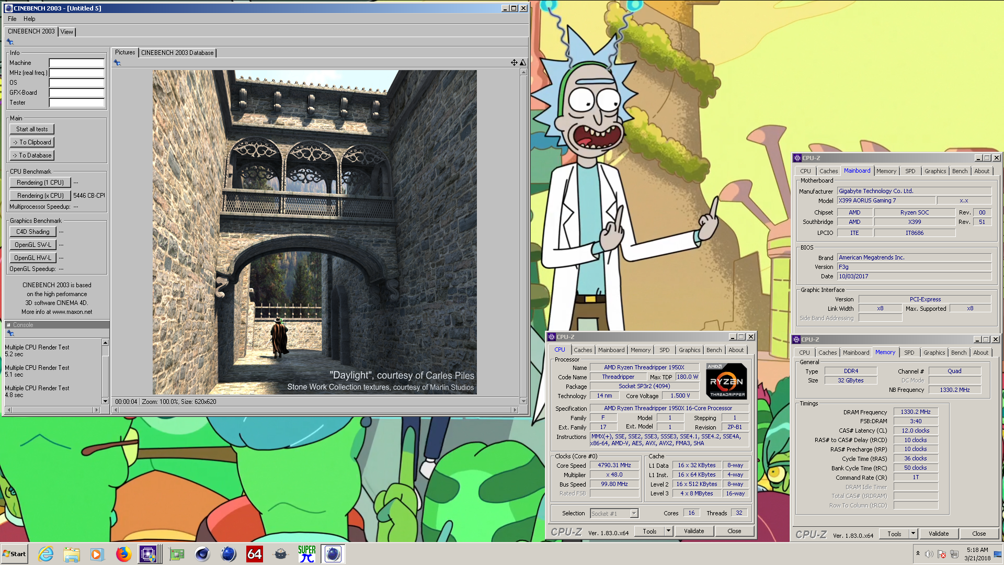Click the Ryzen Threadripper logo in CPU-Z
1004x565 pixels.
[x=726, y=381]
